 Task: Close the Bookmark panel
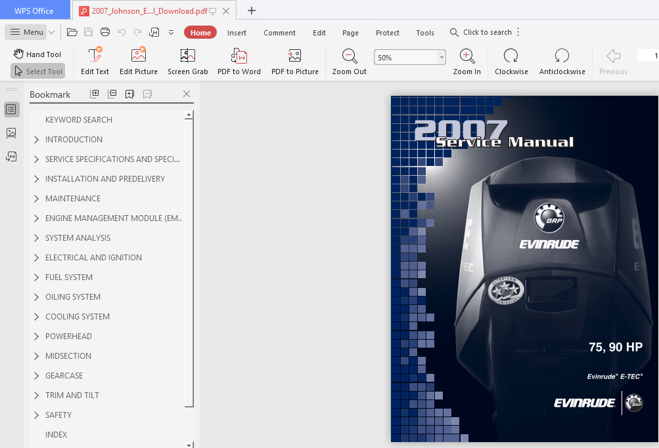click(187, 94)
